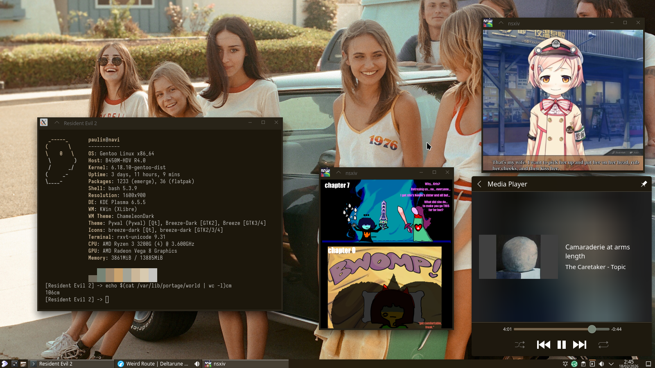
Task: Open notifications bell in system tray
Action: pos(565,364)
